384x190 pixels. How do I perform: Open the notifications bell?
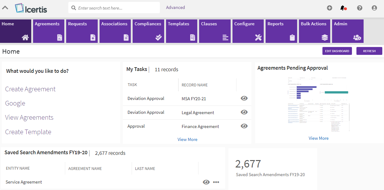(343, 8)
